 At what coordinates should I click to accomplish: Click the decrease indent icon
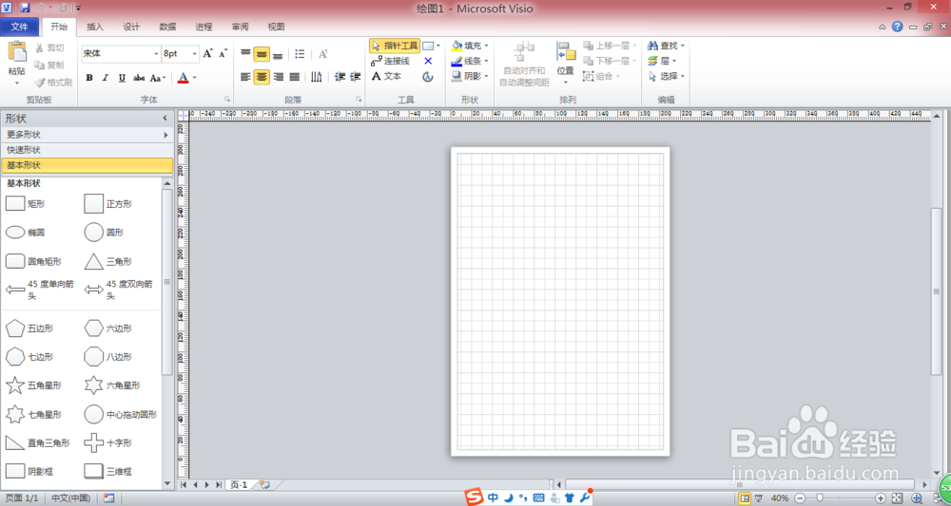[340, 77]
